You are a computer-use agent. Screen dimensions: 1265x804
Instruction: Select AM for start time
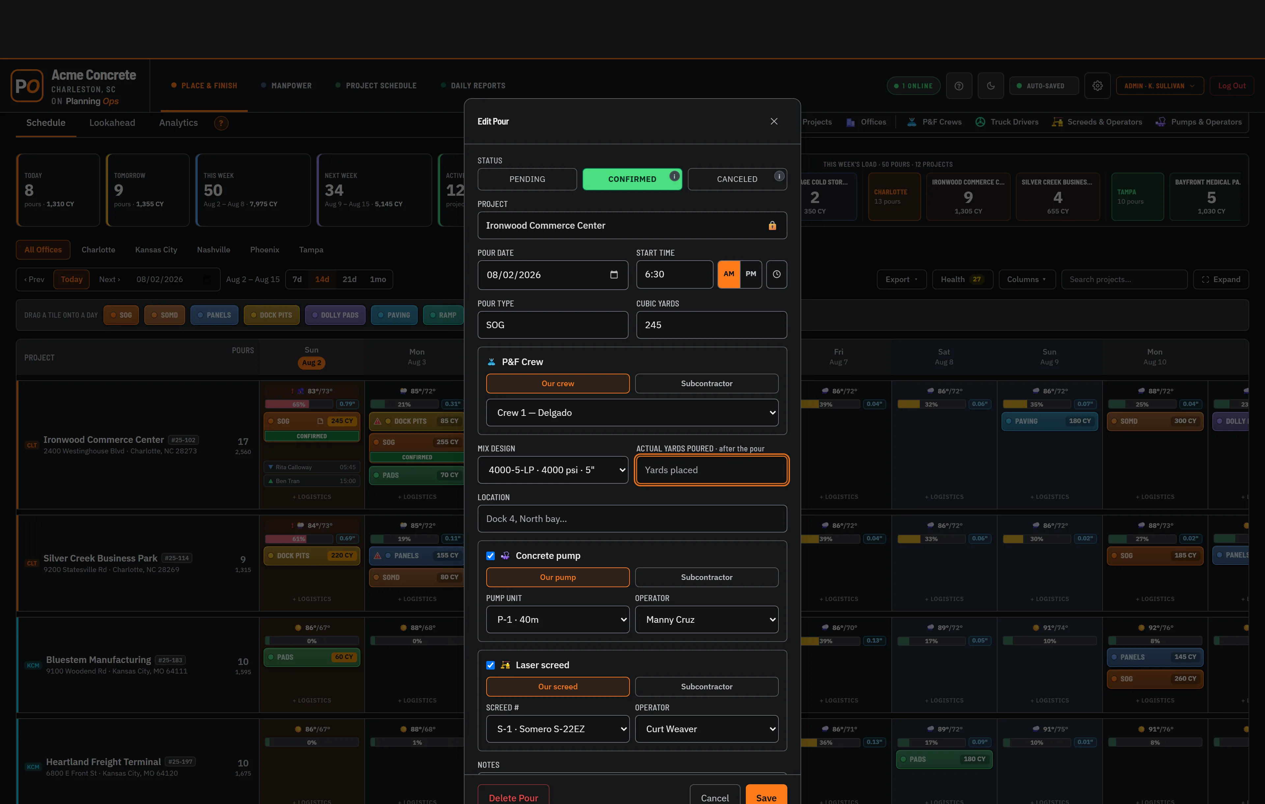point(729,274)
